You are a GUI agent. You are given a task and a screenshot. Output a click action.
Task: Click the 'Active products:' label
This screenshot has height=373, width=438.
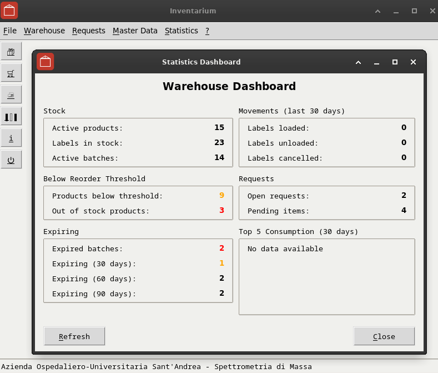(87, 128)
